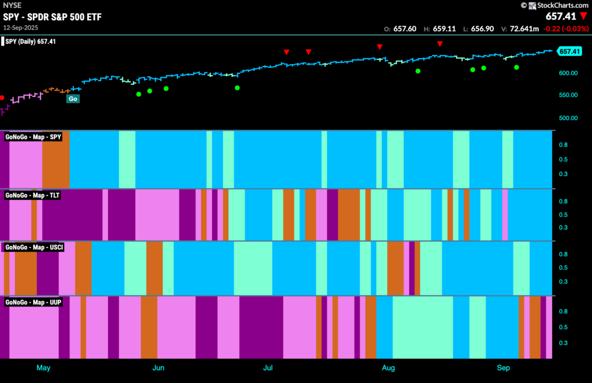592x383 pixels.
Task: Click the red down arrow beside 657.41
Action: pyautogui.click(x=584, y=16)
